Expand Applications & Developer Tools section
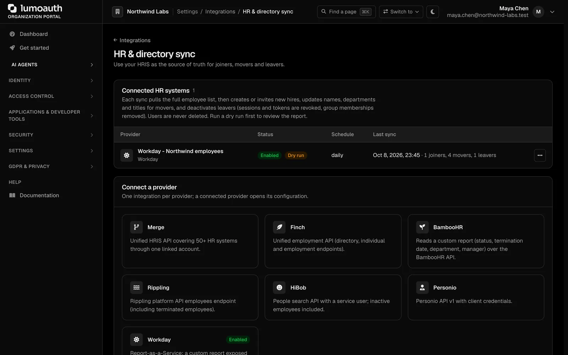This screenshot has height=355, width=568. pos(51,115)
